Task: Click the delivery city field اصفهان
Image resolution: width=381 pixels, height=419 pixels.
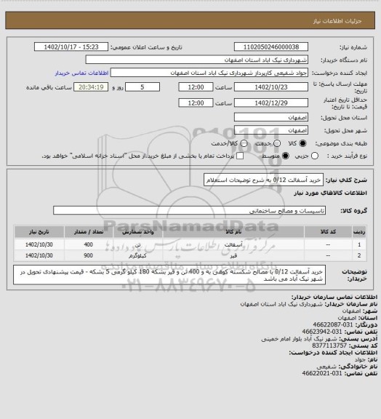Action: [x=271, y=130]
